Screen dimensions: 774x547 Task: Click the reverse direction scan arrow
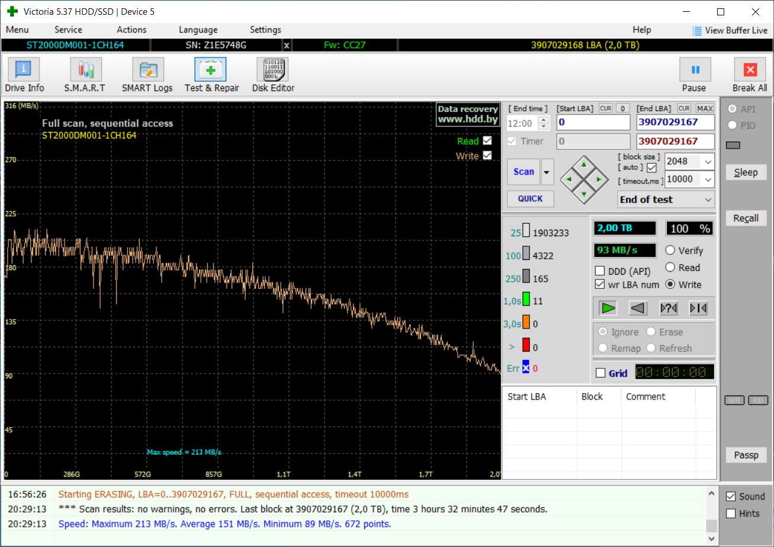[x=637, y=308]
